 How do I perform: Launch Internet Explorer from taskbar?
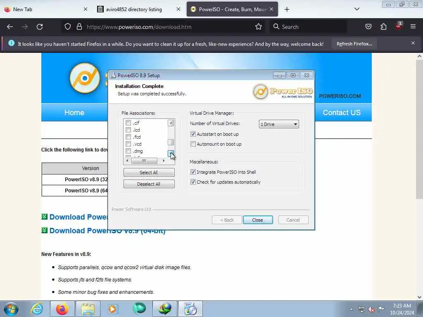pyautogui.click(x=37, y=309)
